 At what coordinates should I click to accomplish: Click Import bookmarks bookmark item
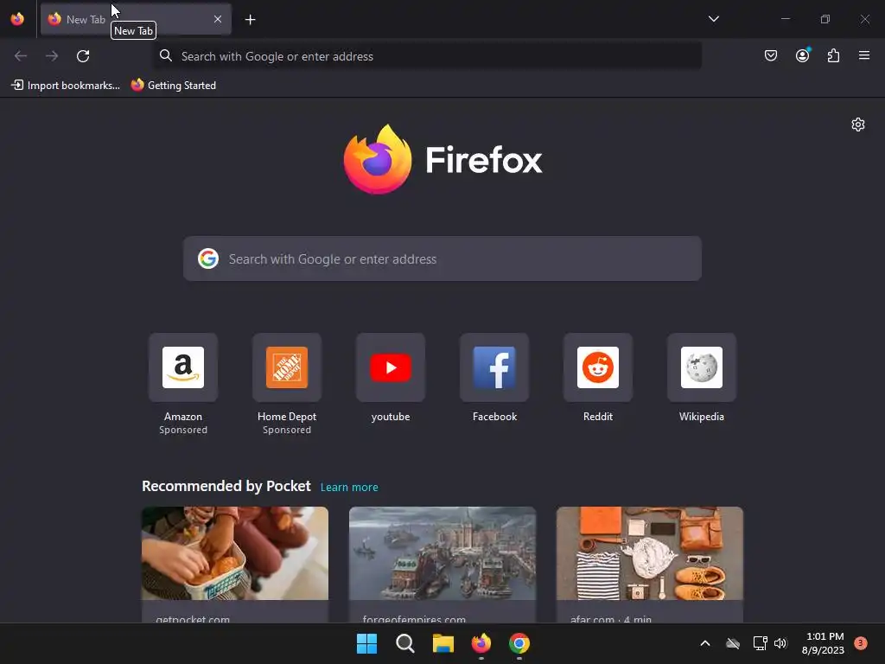coord(66,86)
